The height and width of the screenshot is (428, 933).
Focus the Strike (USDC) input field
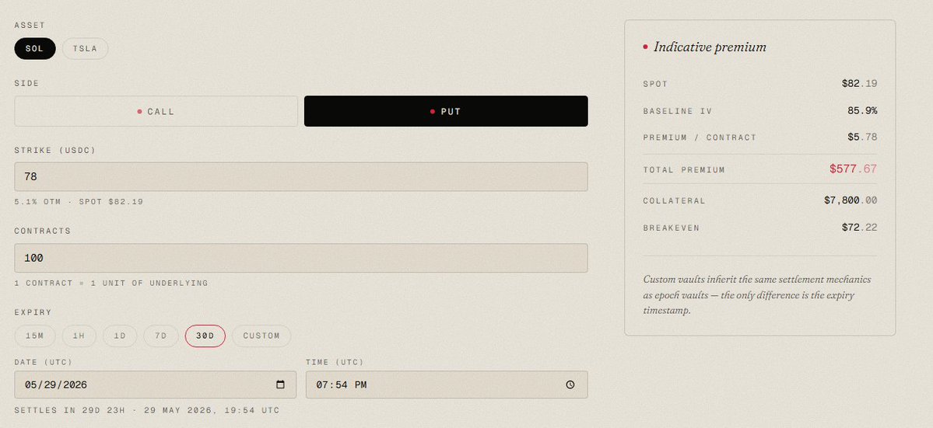301,177
